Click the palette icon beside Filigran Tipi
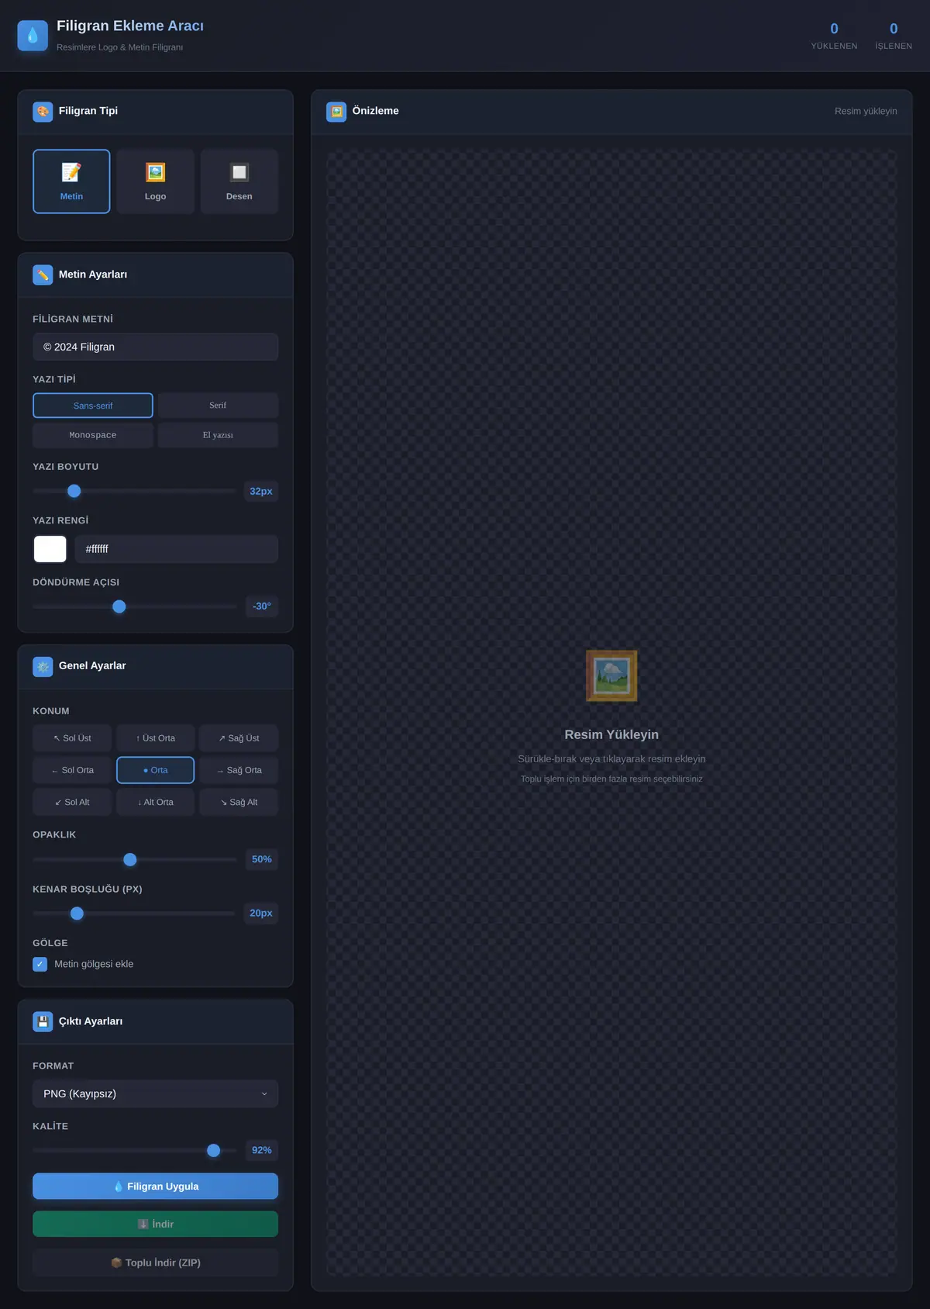 point(43,112)
